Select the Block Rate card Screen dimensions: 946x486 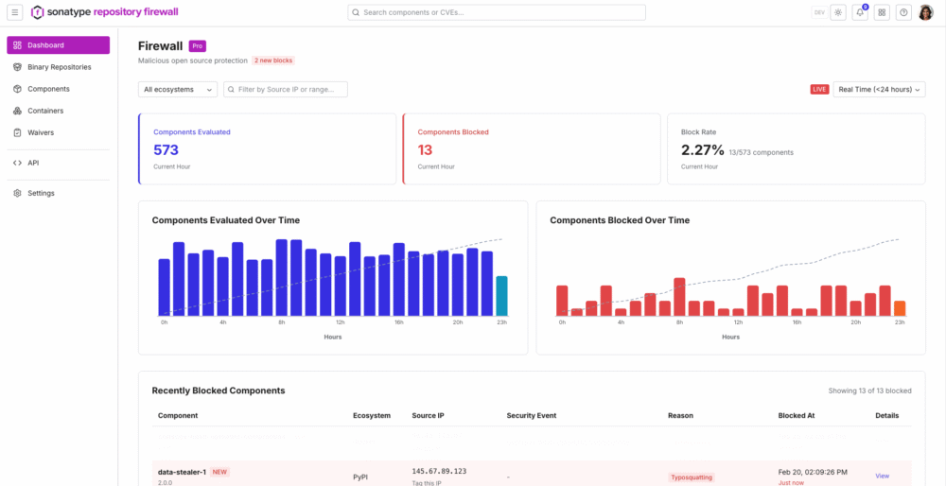pyautogui.click(x=797, y=149)
